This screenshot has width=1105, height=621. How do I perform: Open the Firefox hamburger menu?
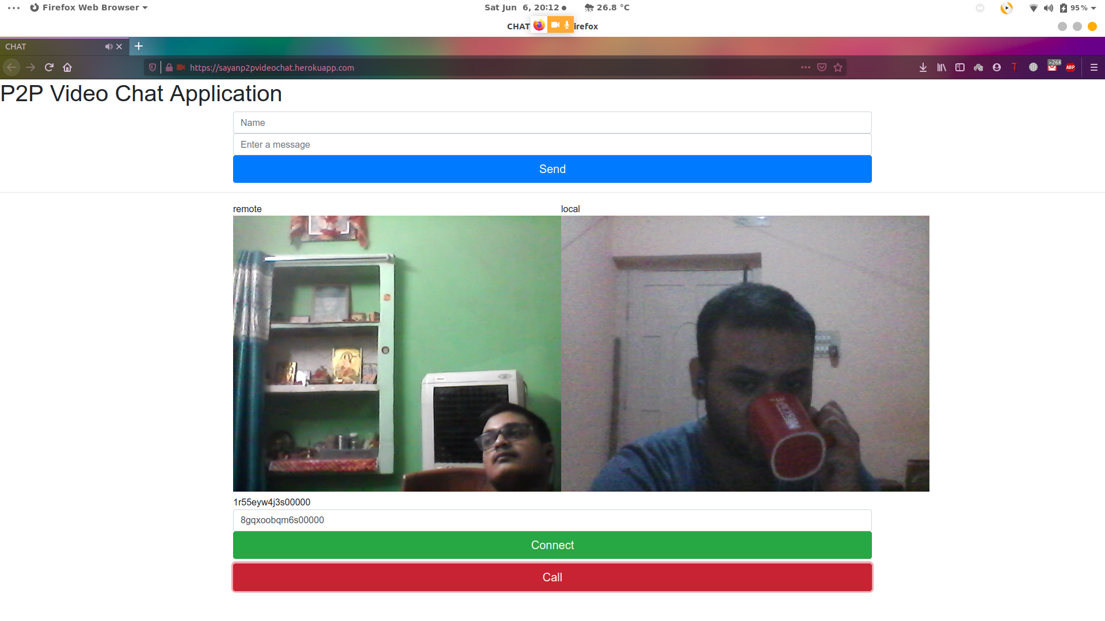pos(1093,67)
